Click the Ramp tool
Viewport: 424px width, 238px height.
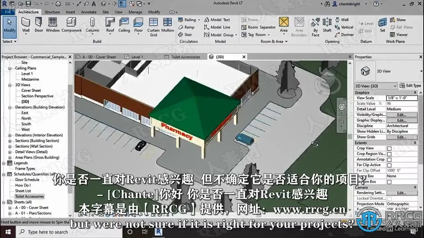coord(186,27)
